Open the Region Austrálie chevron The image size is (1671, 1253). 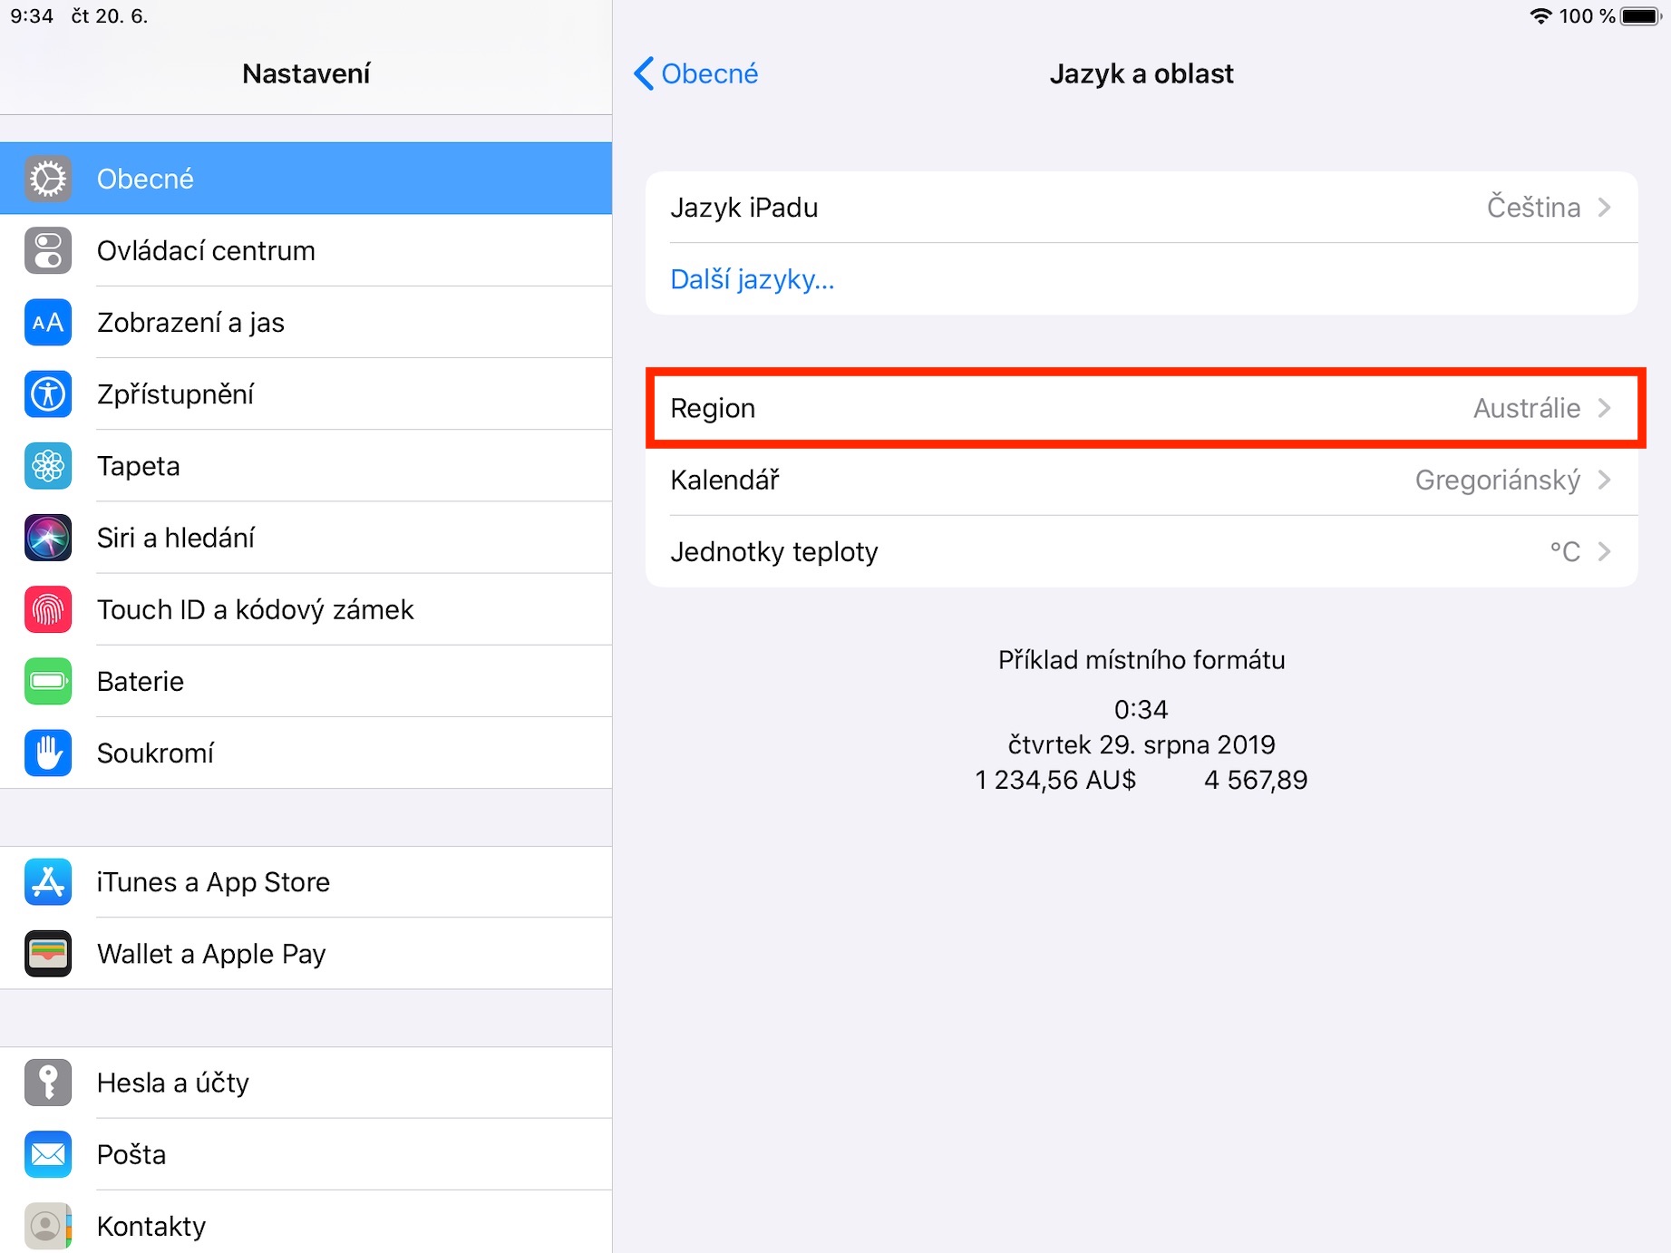point(1604,408)
